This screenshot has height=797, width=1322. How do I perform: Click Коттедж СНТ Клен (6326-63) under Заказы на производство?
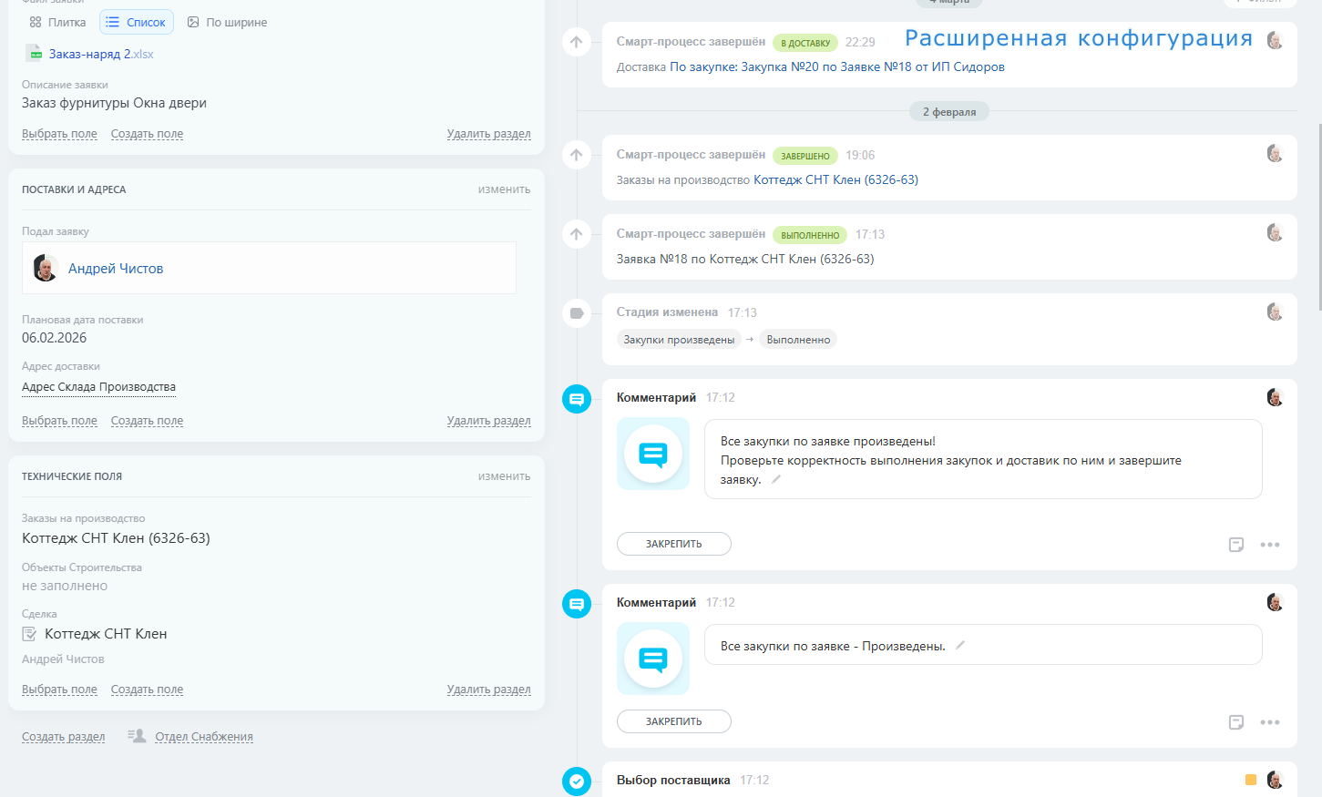[x=116, y=538]
